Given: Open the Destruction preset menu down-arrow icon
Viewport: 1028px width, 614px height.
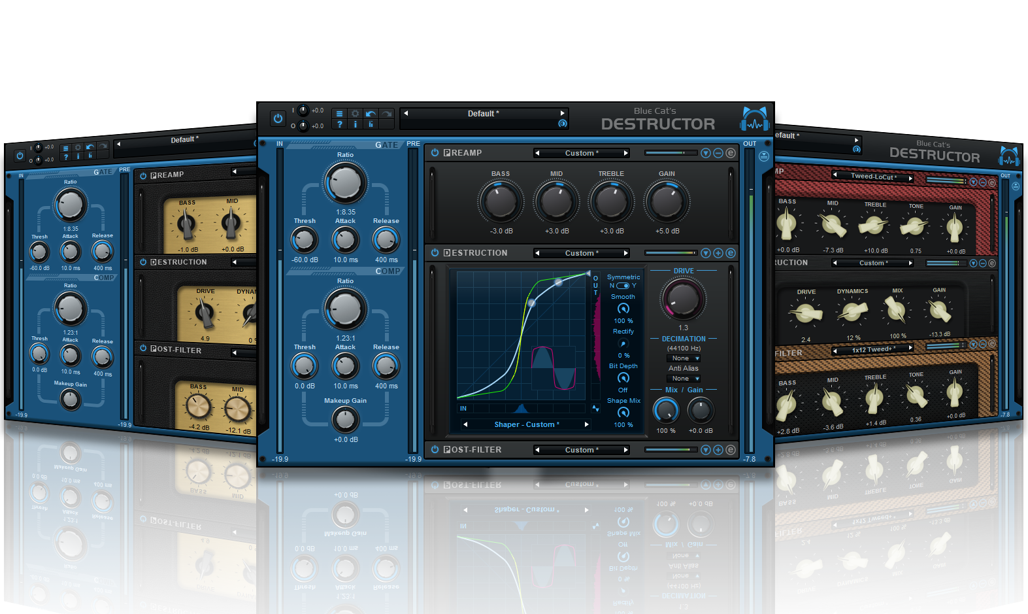Looking at the screenshot, I should tap(706, 253).
